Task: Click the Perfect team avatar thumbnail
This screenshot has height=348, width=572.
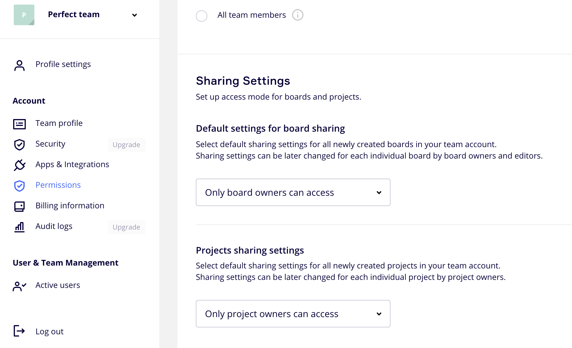Action: click(x=24, y=15)
